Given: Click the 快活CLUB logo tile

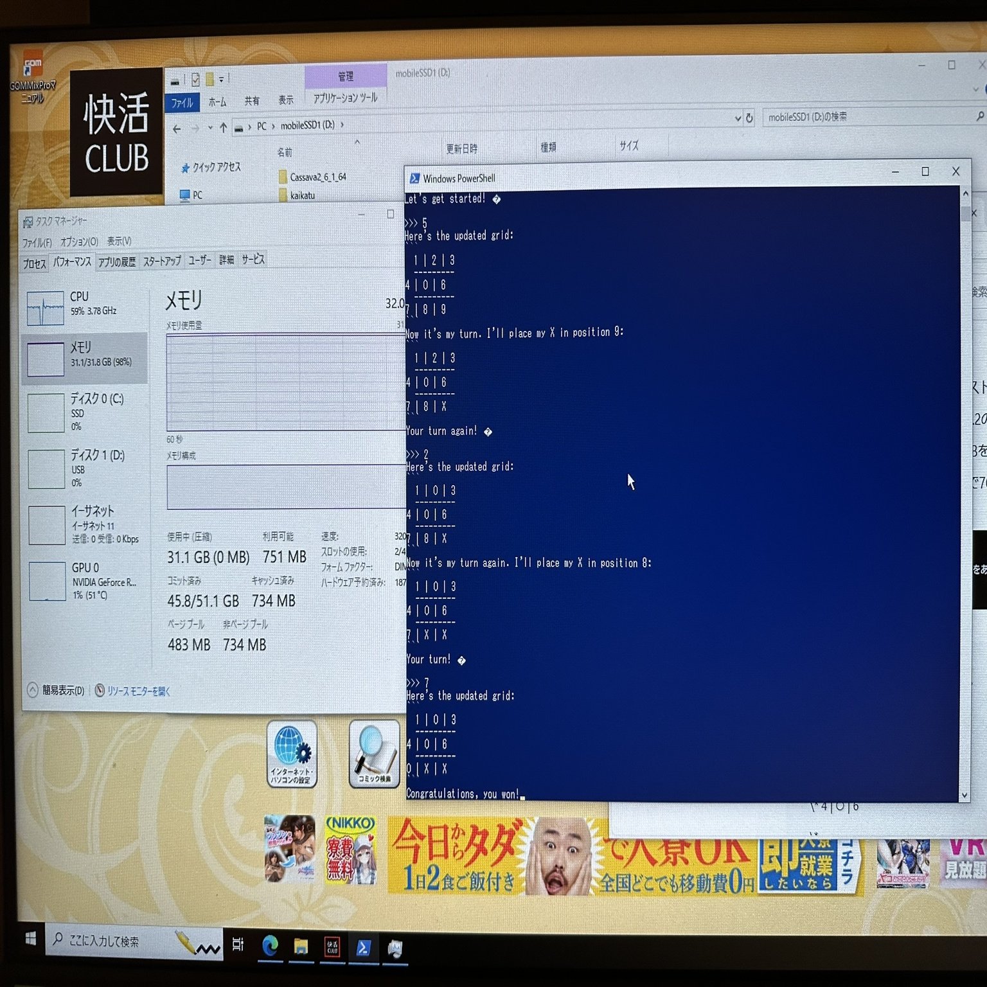Looking at the screenshot, I should (x=116, y=132).
